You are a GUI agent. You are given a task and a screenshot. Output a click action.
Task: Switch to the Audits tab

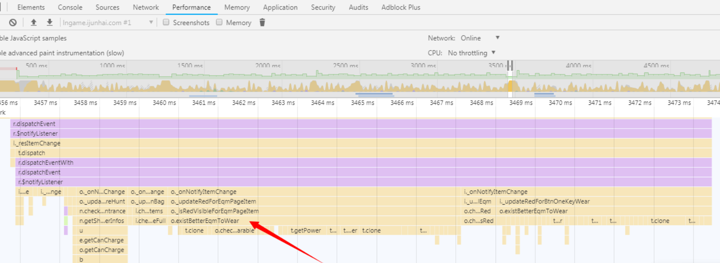click(x=358, y=7)
